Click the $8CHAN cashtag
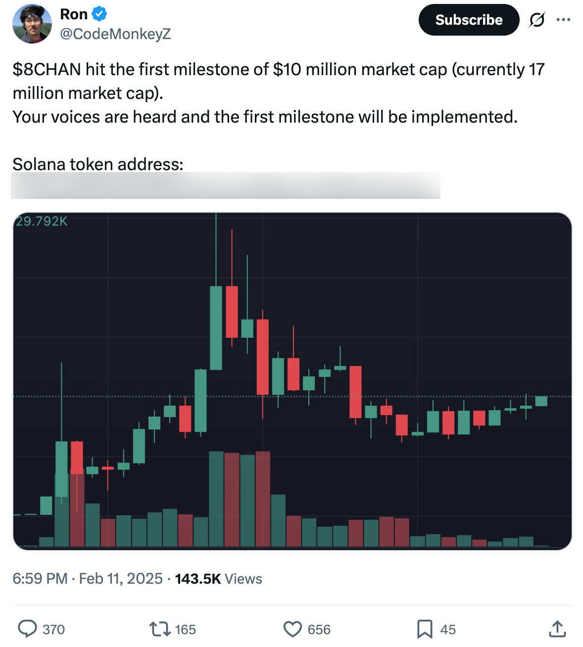The height and width of the screenshot is (647, 583). point(47,69)
